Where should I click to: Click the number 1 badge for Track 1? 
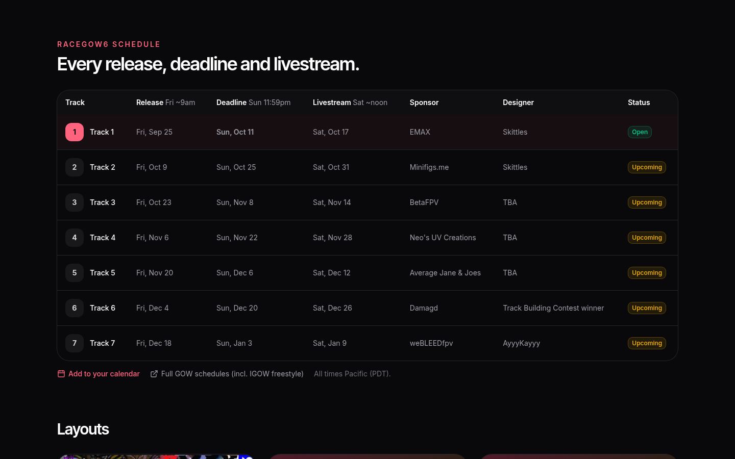point(75,132)
